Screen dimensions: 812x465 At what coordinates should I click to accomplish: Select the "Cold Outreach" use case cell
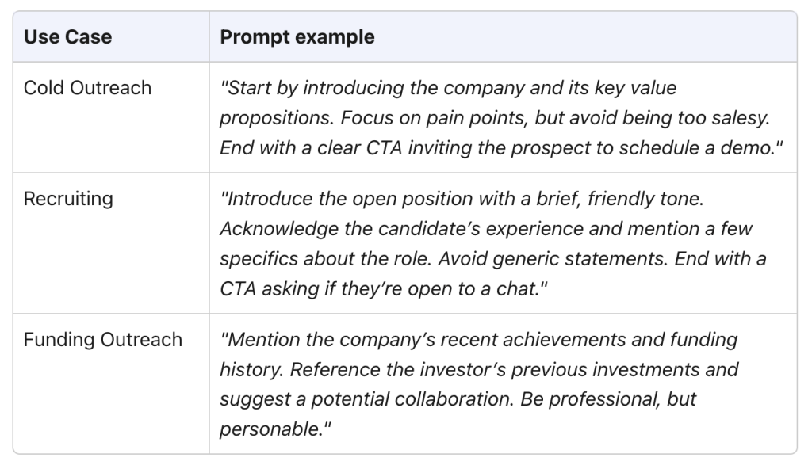[111, 117]
